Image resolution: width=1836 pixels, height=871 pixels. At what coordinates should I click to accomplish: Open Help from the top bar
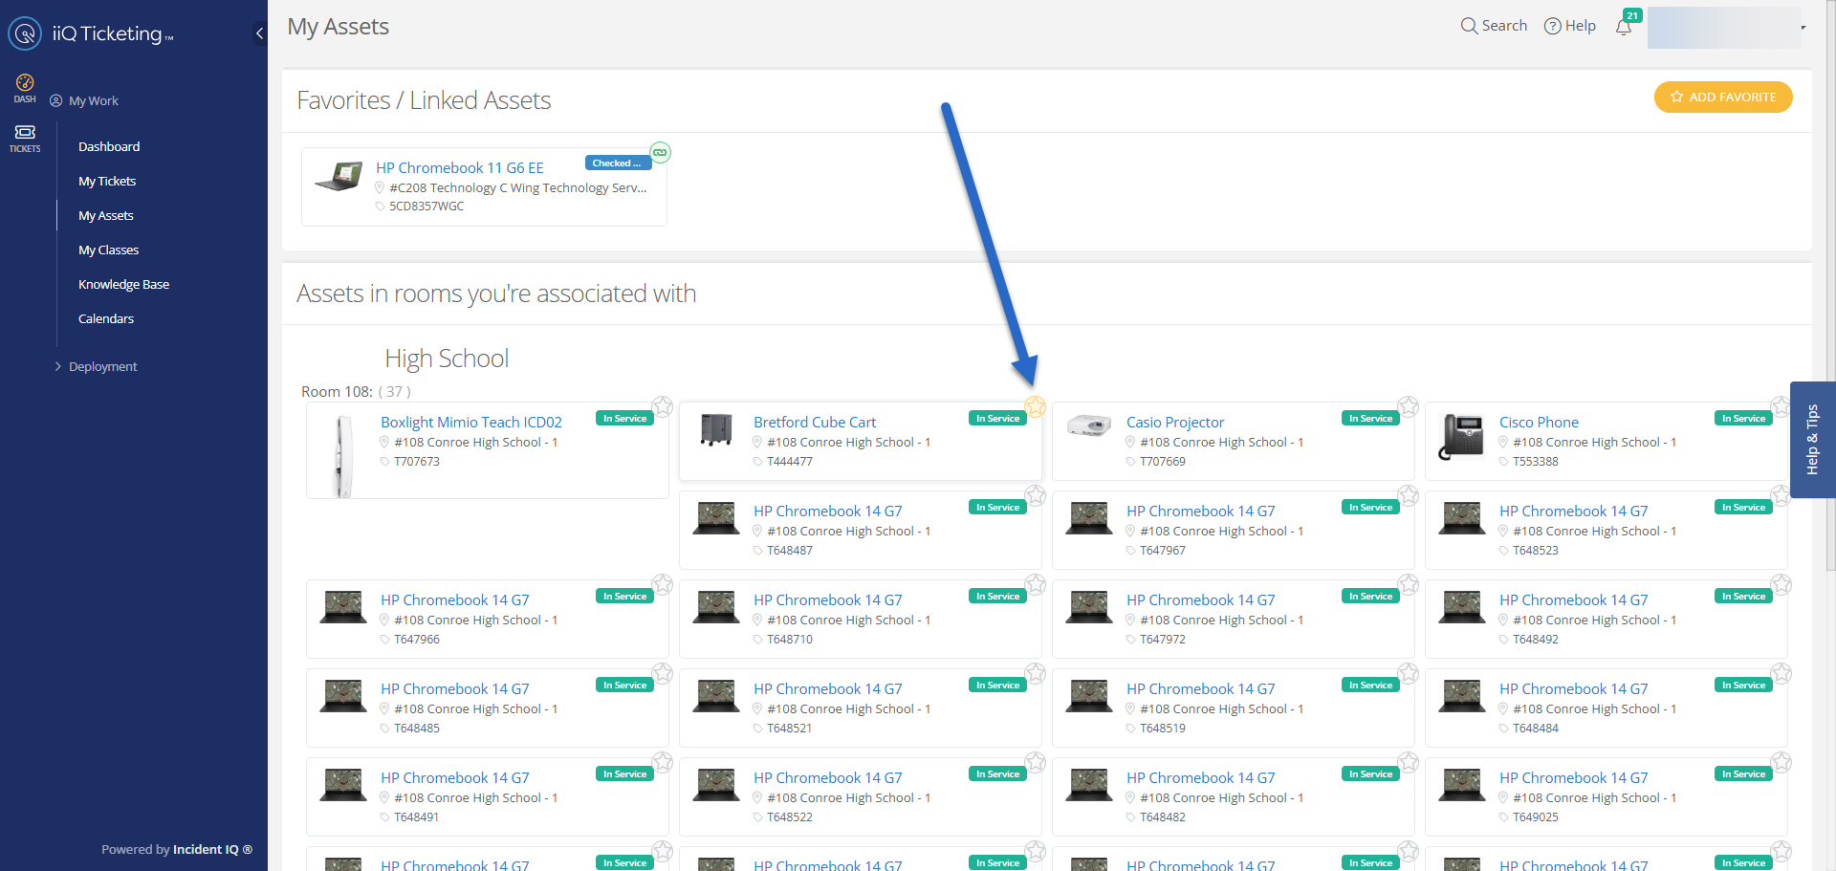coord(1570,26)
